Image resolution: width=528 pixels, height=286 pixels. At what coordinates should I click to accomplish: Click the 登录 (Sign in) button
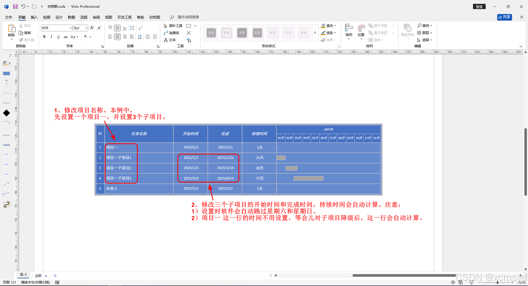point(479,7)
